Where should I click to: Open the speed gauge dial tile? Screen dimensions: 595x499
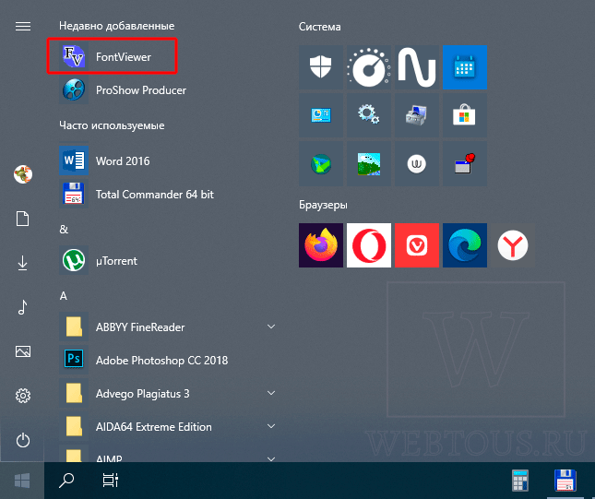pos(368,67)
